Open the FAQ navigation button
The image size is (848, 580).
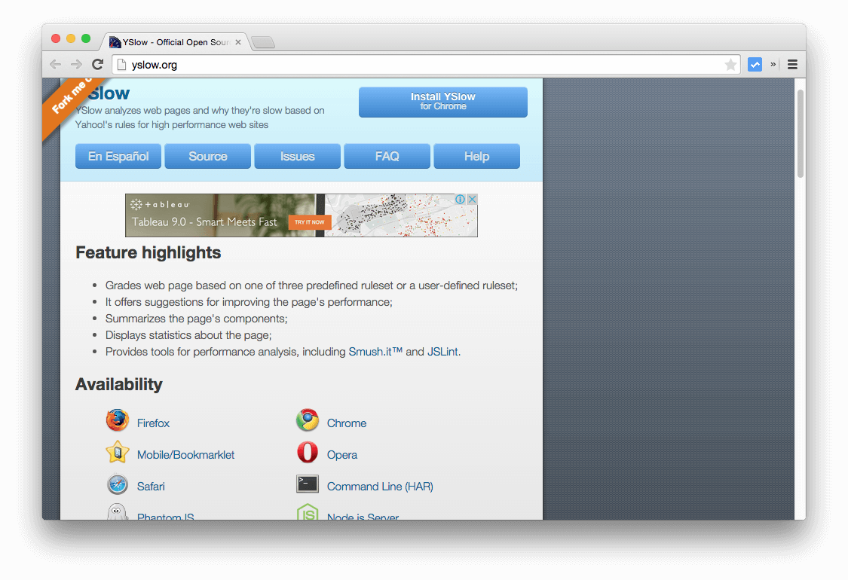[x=387, y=157]
